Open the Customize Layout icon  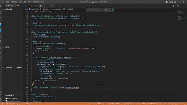[x=175, y=2]
